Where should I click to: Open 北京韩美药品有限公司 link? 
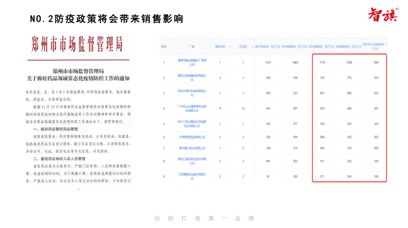(192, 137)
